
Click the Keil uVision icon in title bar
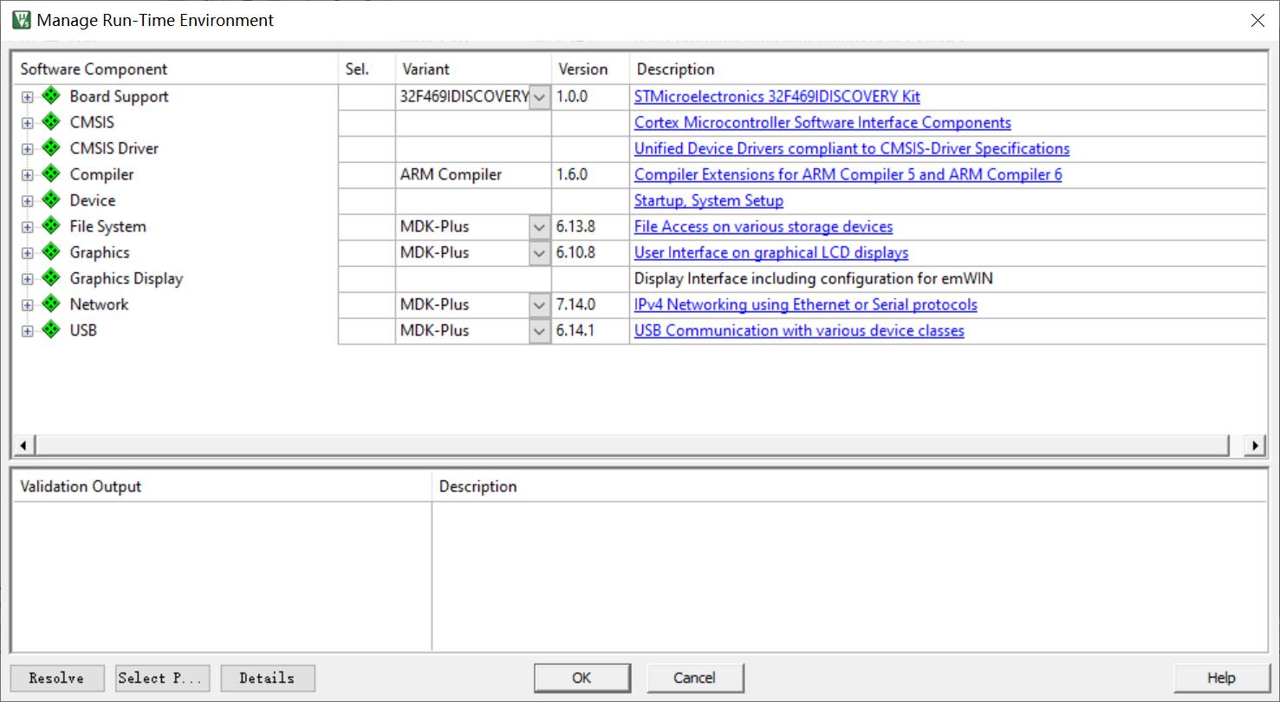pos(21,19)
